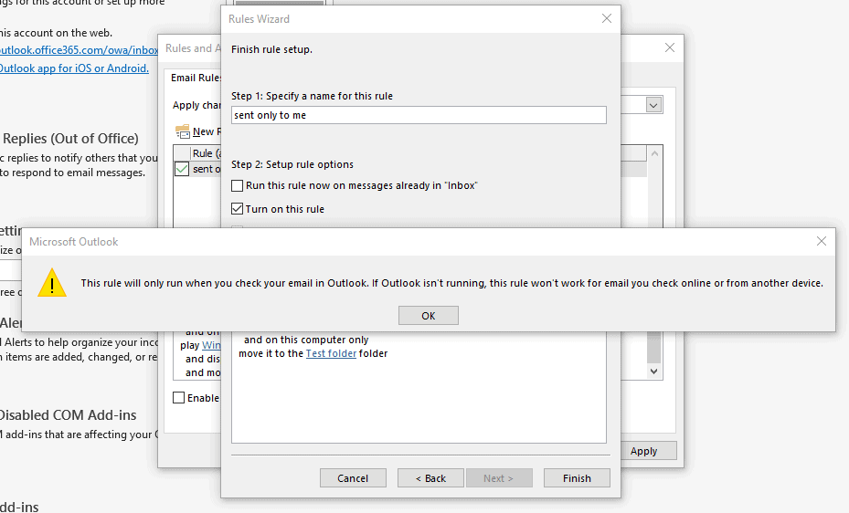Viewport: 849px width, 513px height.
Task: Toggle the Turn on this rule checkbox
Action: 238,209
